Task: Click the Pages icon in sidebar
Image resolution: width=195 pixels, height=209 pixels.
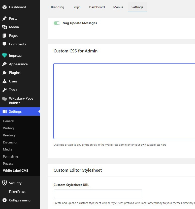Action: coord(5,36)
